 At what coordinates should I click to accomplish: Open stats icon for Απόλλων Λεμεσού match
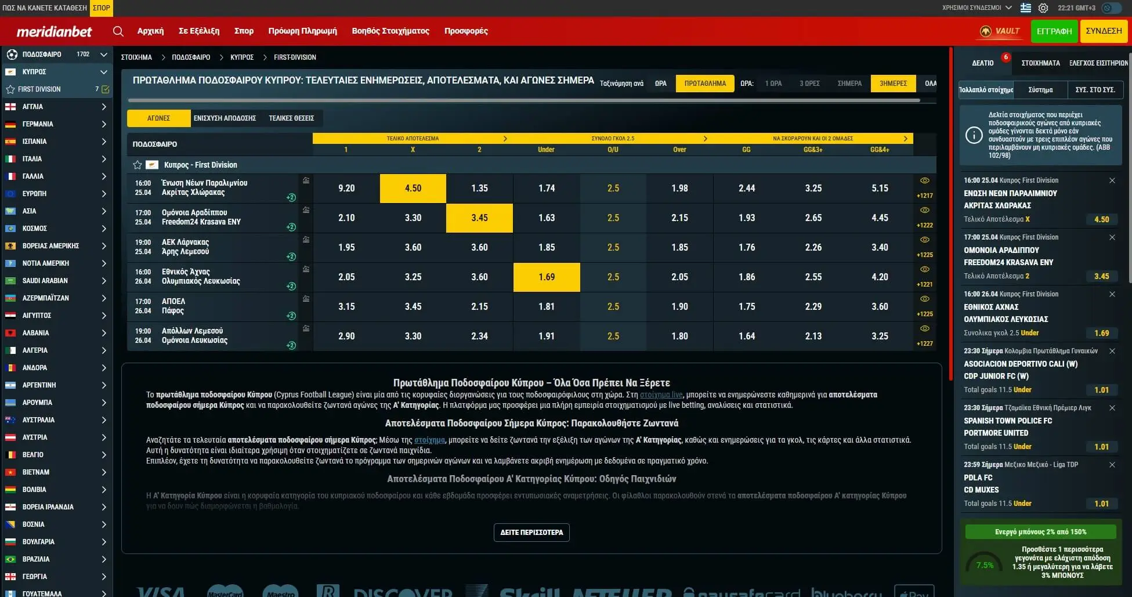tap(306, 328)
